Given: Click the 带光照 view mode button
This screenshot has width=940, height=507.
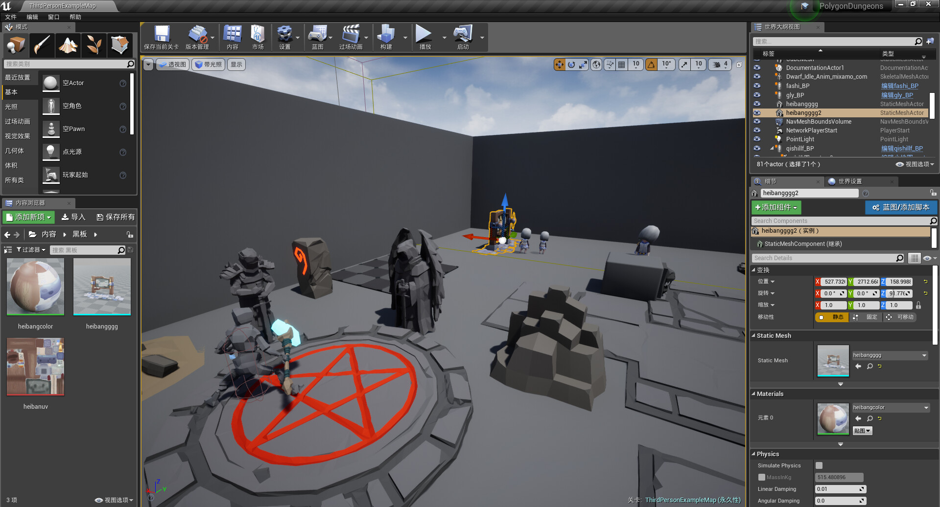Looking at the screenshot, I should (x=209, y=65).
